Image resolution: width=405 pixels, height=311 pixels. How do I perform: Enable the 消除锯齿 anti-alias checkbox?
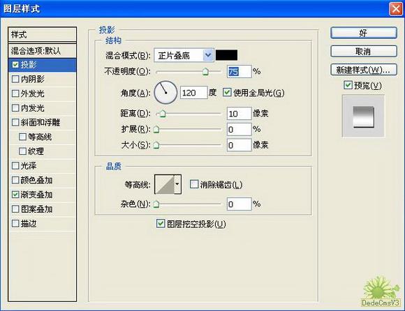193,184
